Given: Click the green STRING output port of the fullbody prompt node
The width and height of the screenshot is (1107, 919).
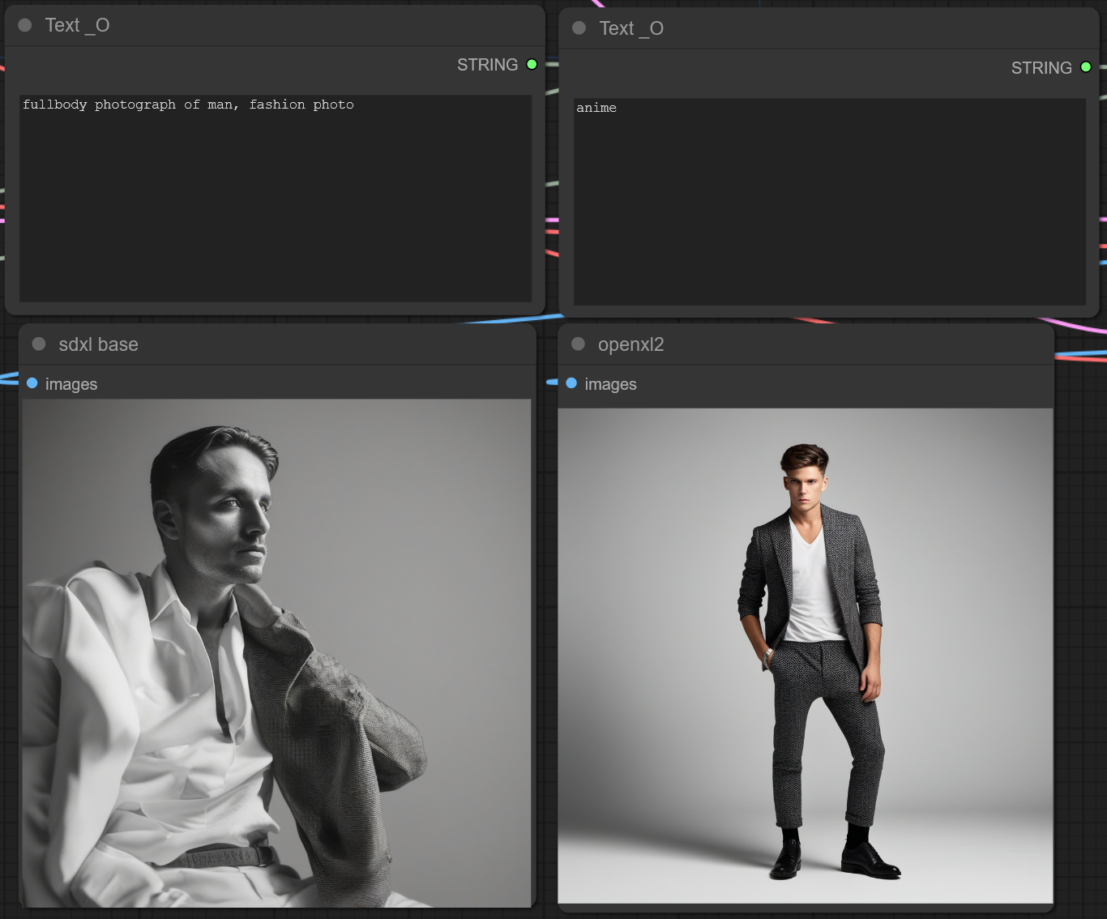Looking at the screenshot, I should pos(532,65).
